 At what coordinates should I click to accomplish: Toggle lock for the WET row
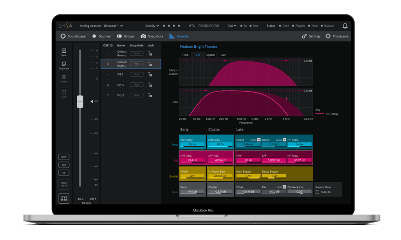pos(150,74)
